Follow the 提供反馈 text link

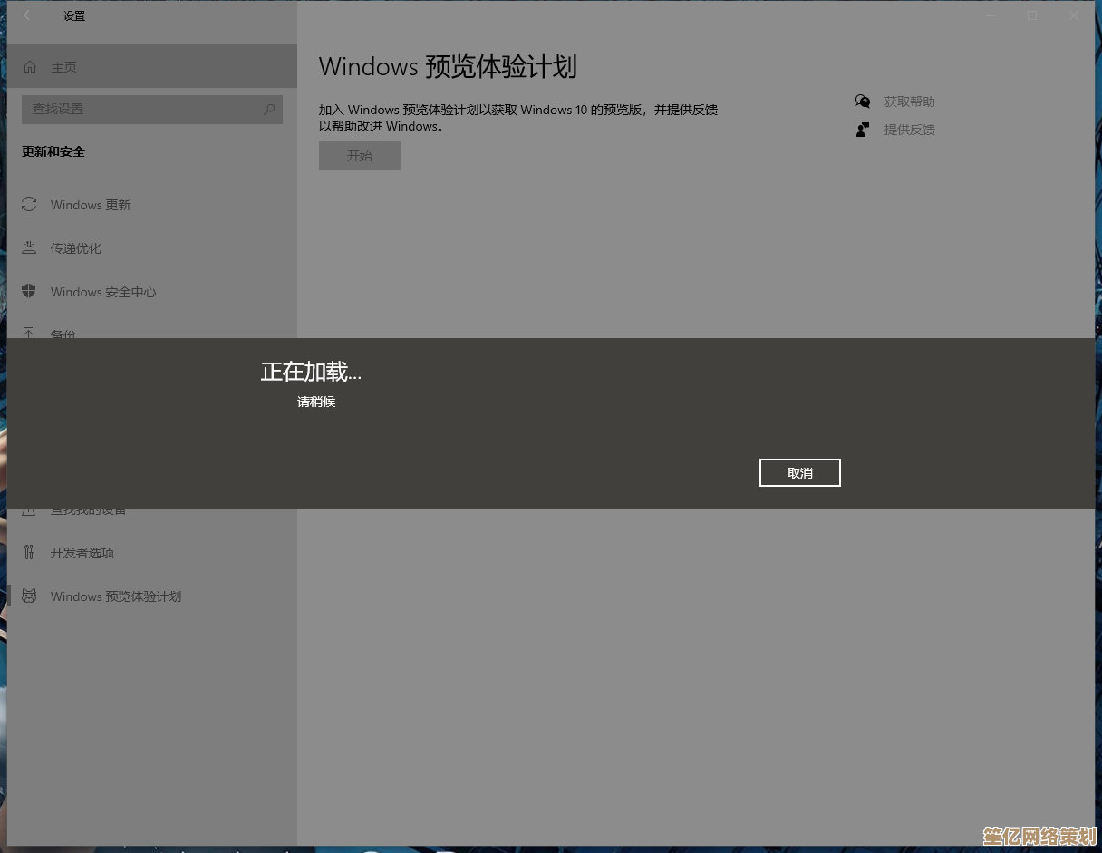(909, 130)
